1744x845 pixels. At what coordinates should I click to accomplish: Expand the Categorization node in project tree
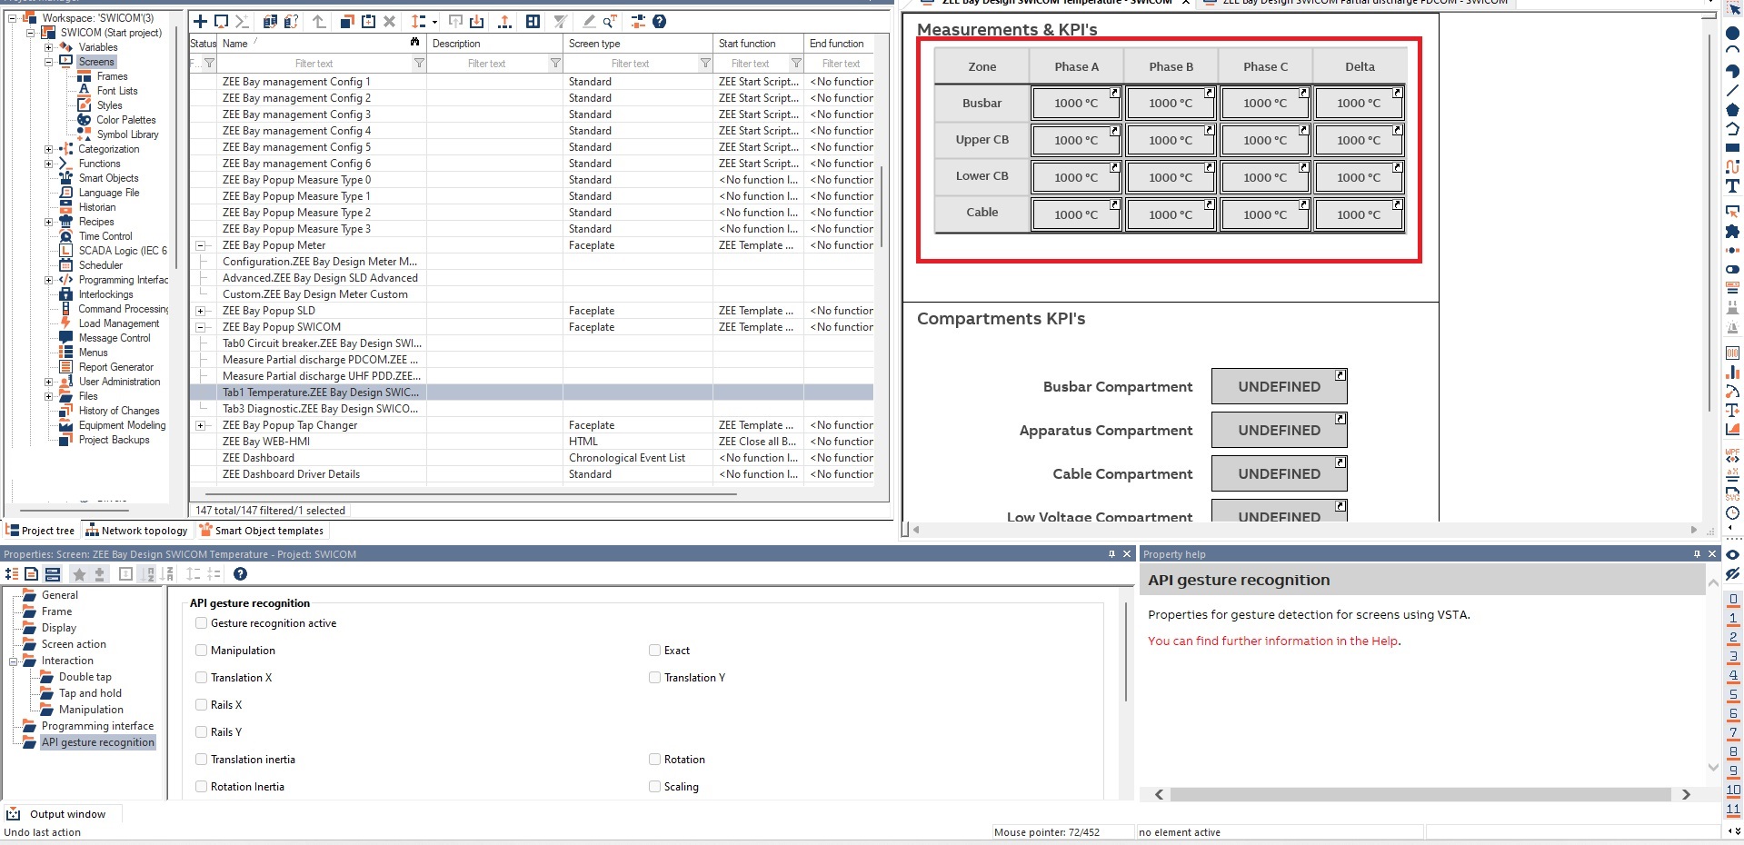pos(49,149)
